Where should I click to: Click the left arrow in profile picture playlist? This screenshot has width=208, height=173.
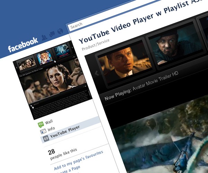pos(17,68)
